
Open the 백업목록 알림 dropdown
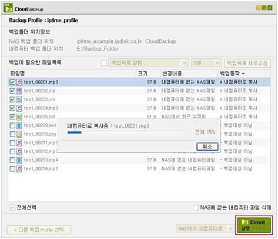click(x=148, y=63)
